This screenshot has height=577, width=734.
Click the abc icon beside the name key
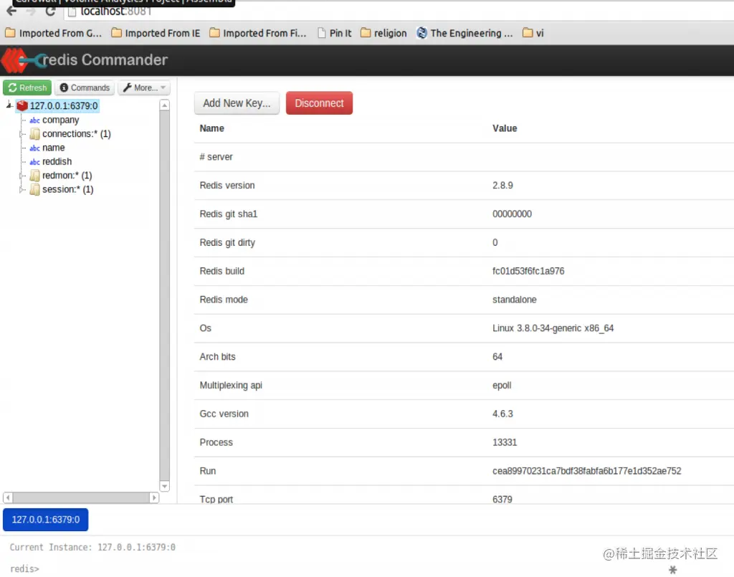34,148
